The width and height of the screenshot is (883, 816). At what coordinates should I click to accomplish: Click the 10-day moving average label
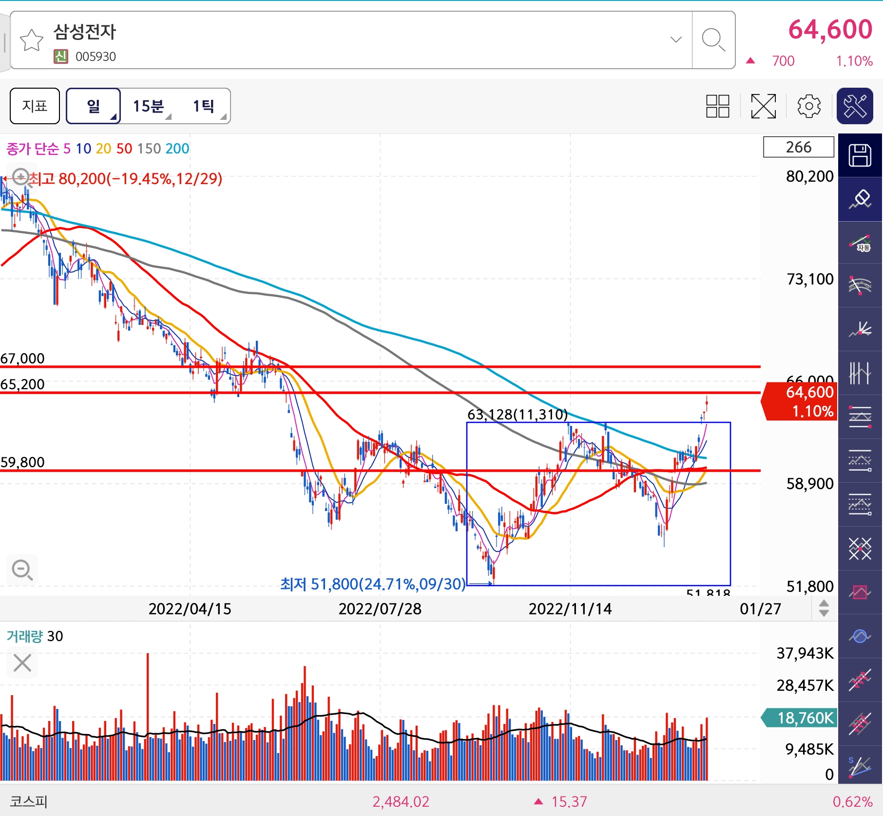[83, 149]
